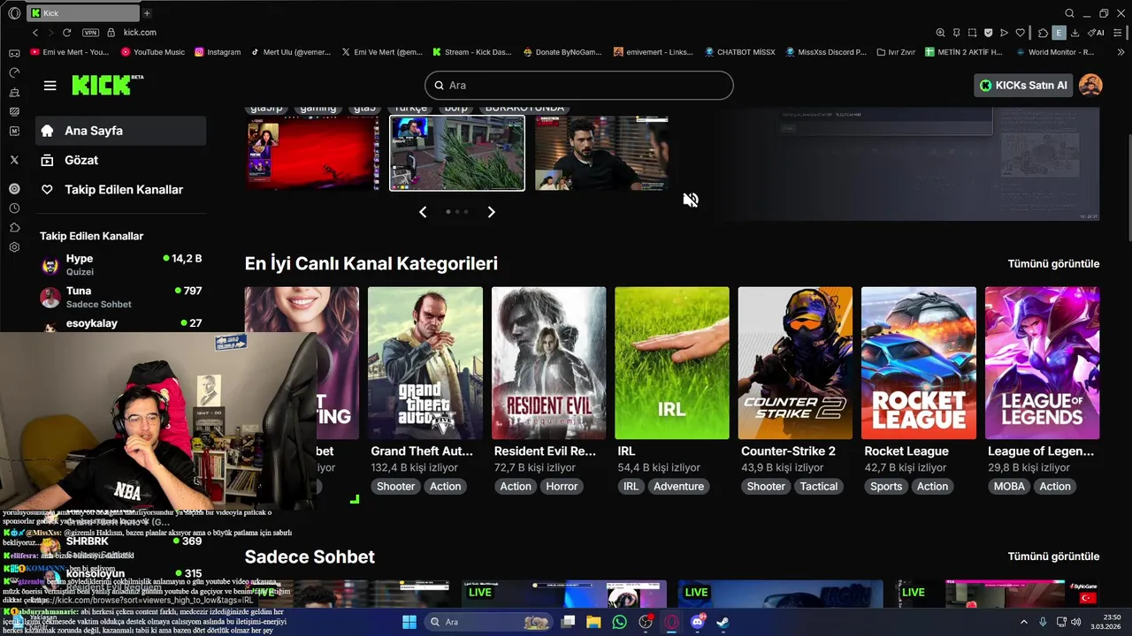Open the League of Legends category card
1132x636 pixels.
[x=1043, y=363]
